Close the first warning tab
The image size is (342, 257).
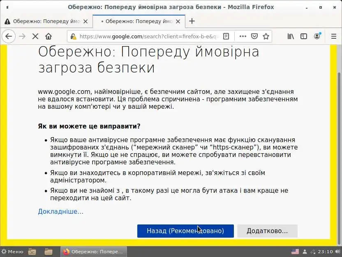pos(85,21)
